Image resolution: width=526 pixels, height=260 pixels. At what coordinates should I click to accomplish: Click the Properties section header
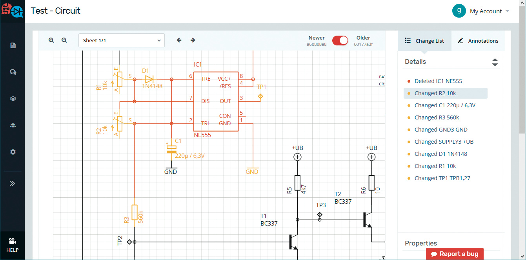[x=421, y=243]
